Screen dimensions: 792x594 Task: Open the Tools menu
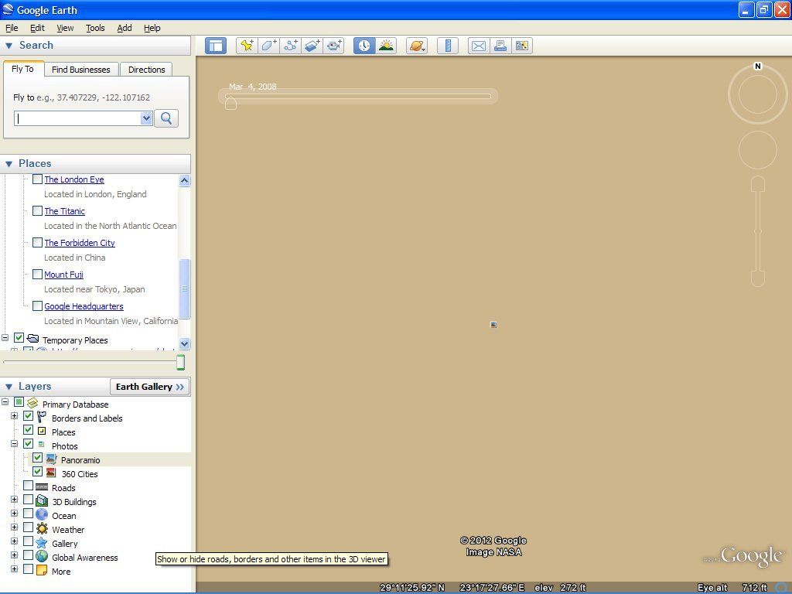(x=95, y=28)
